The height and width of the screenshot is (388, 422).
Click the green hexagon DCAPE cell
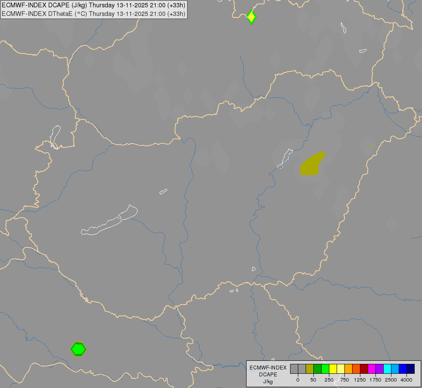[78, 349]
